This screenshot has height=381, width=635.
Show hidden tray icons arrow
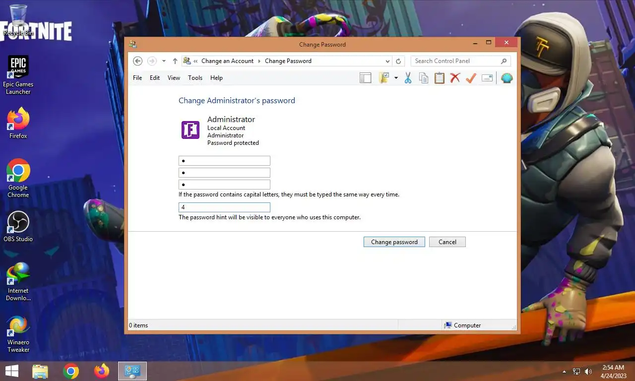pyautogui.click(x=564, y=372)
